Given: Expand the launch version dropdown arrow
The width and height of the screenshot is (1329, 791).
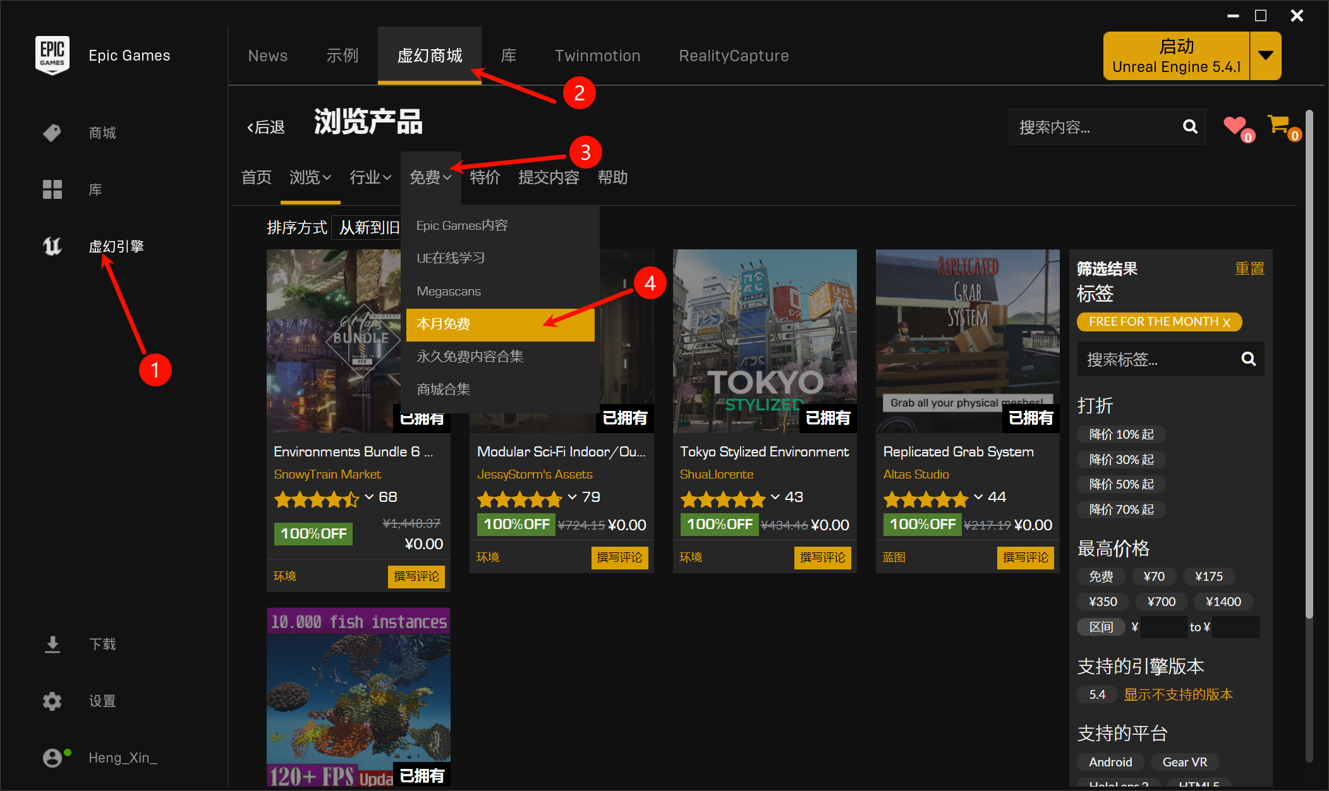Looking at the screenshot, I should click(x=1265, y=56).
